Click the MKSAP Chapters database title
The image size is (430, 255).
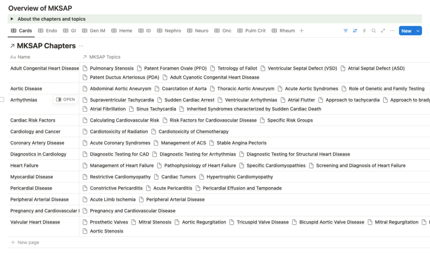[46, 46]
